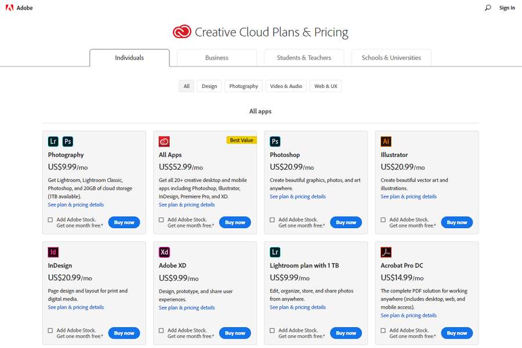Screen dimensions: 522x348
Task: See Illustrator plan & pricing details
Action: 409,196
